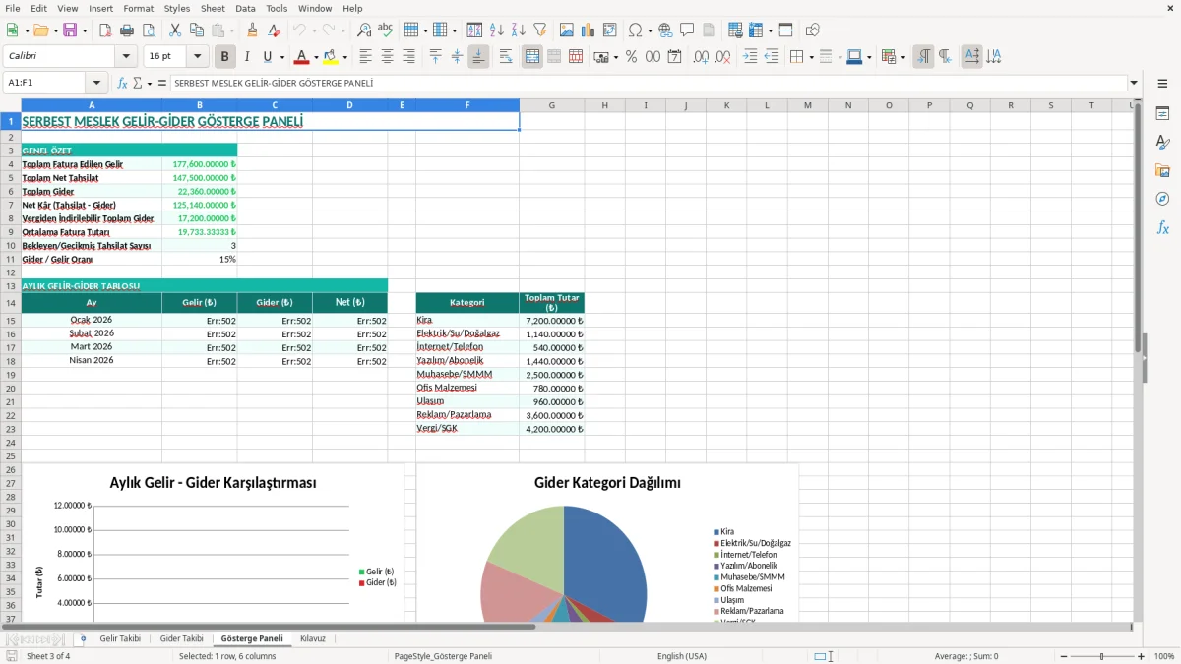Click zoom percentage 100%
The width and height of the screenshot is (1181, 664).
point(1164,656)
